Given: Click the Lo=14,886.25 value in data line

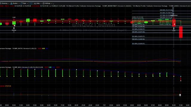Looking at the screenshot, I should (x=53, y=6).
